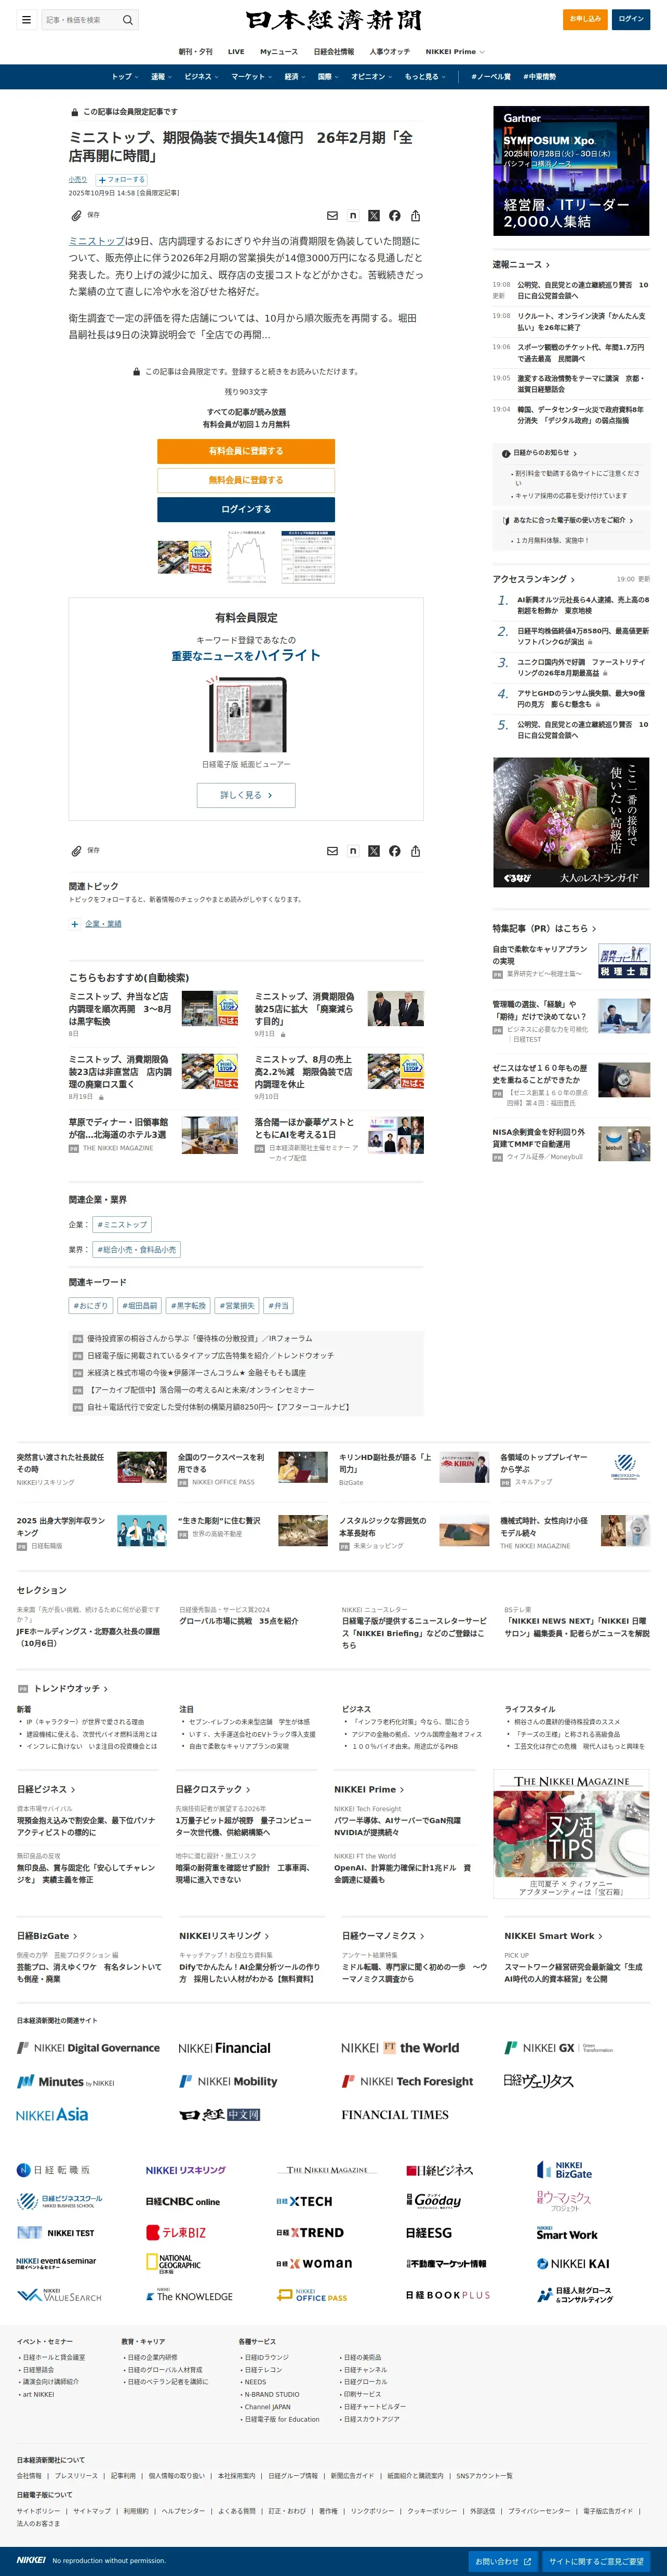
Task: Click サイトに関するご意見ご要望 footer button
Action: [x=596, y=2561]
